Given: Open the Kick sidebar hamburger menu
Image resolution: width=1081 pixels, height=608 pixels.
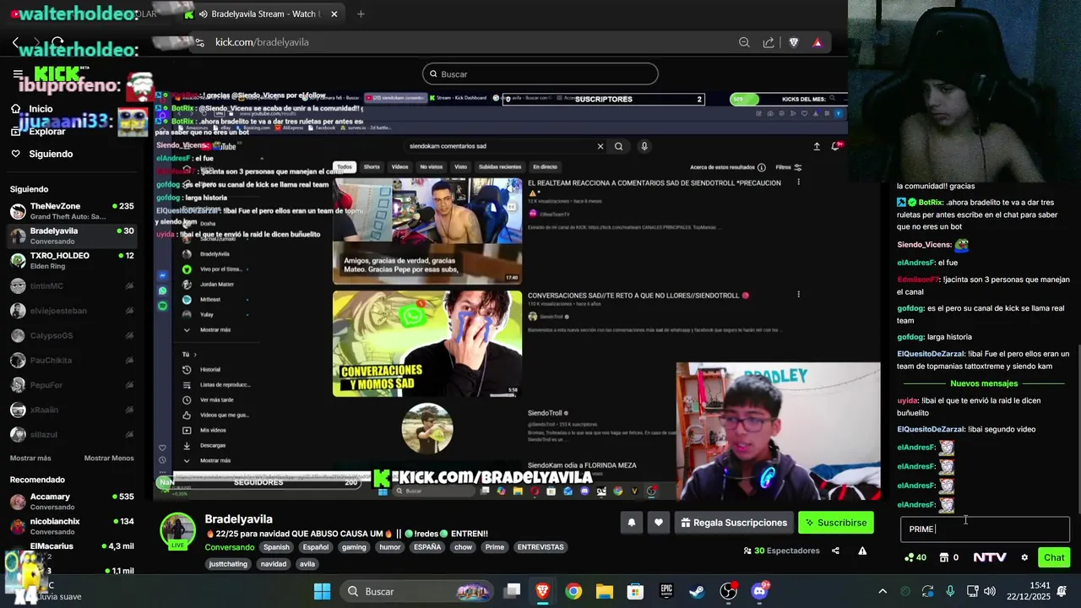Looking at the screenshot, I should [x=18, y=74].
